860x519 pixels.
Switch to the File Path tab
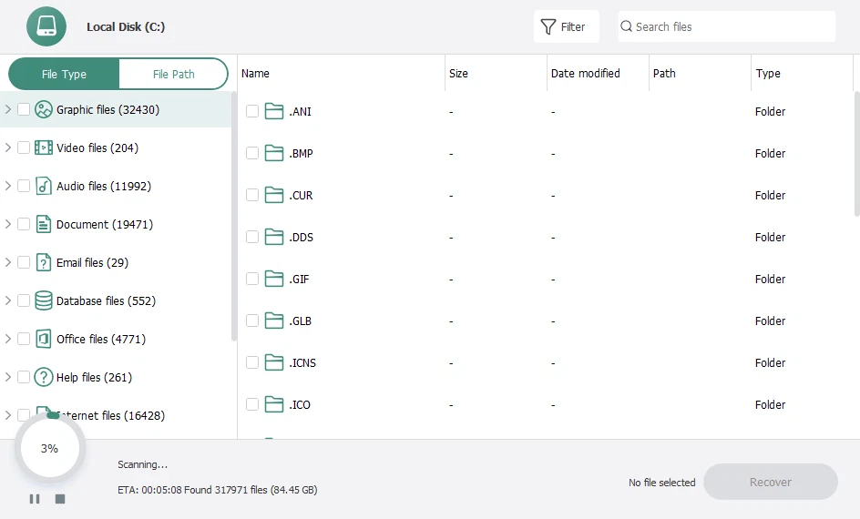coord(173,75)
